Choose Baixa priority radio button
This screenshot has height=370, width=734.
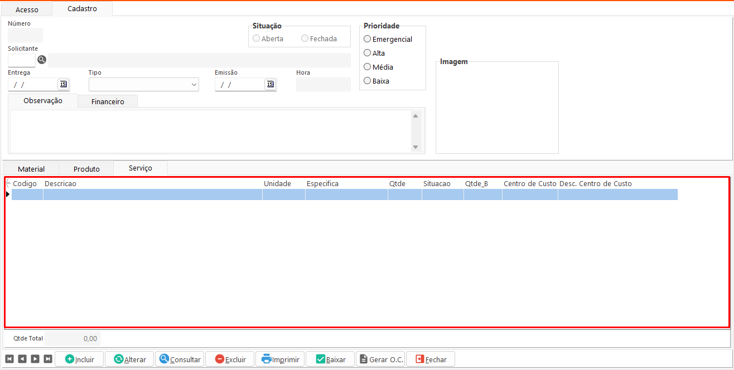click(x=367, y=81)
